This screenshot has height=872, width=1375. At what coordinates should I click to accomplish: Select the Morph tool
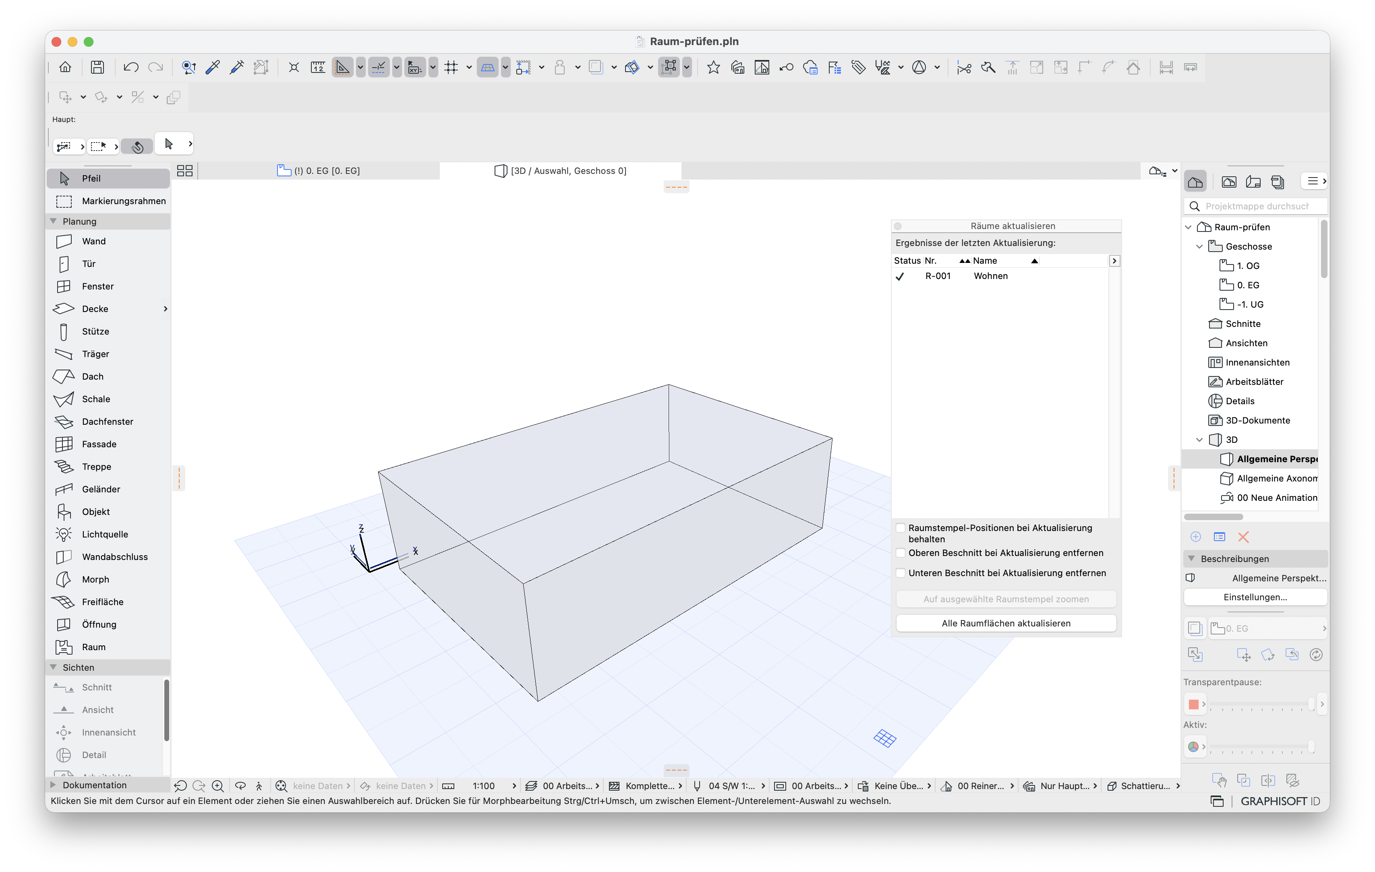[x=108, y=579]
